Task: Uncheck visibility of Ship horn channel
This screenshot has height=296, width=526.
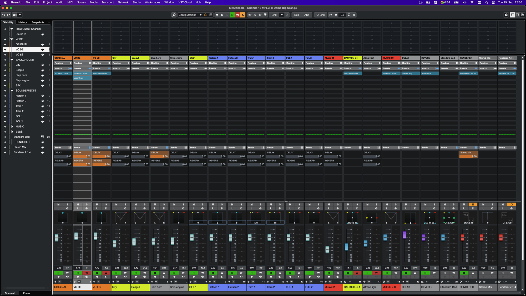Action: click(5, 75)
